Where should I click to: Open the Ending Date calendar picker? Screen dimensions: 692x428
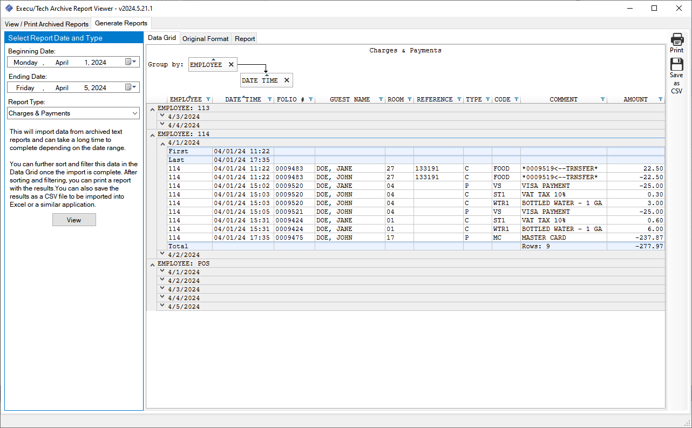click(132, 87)
